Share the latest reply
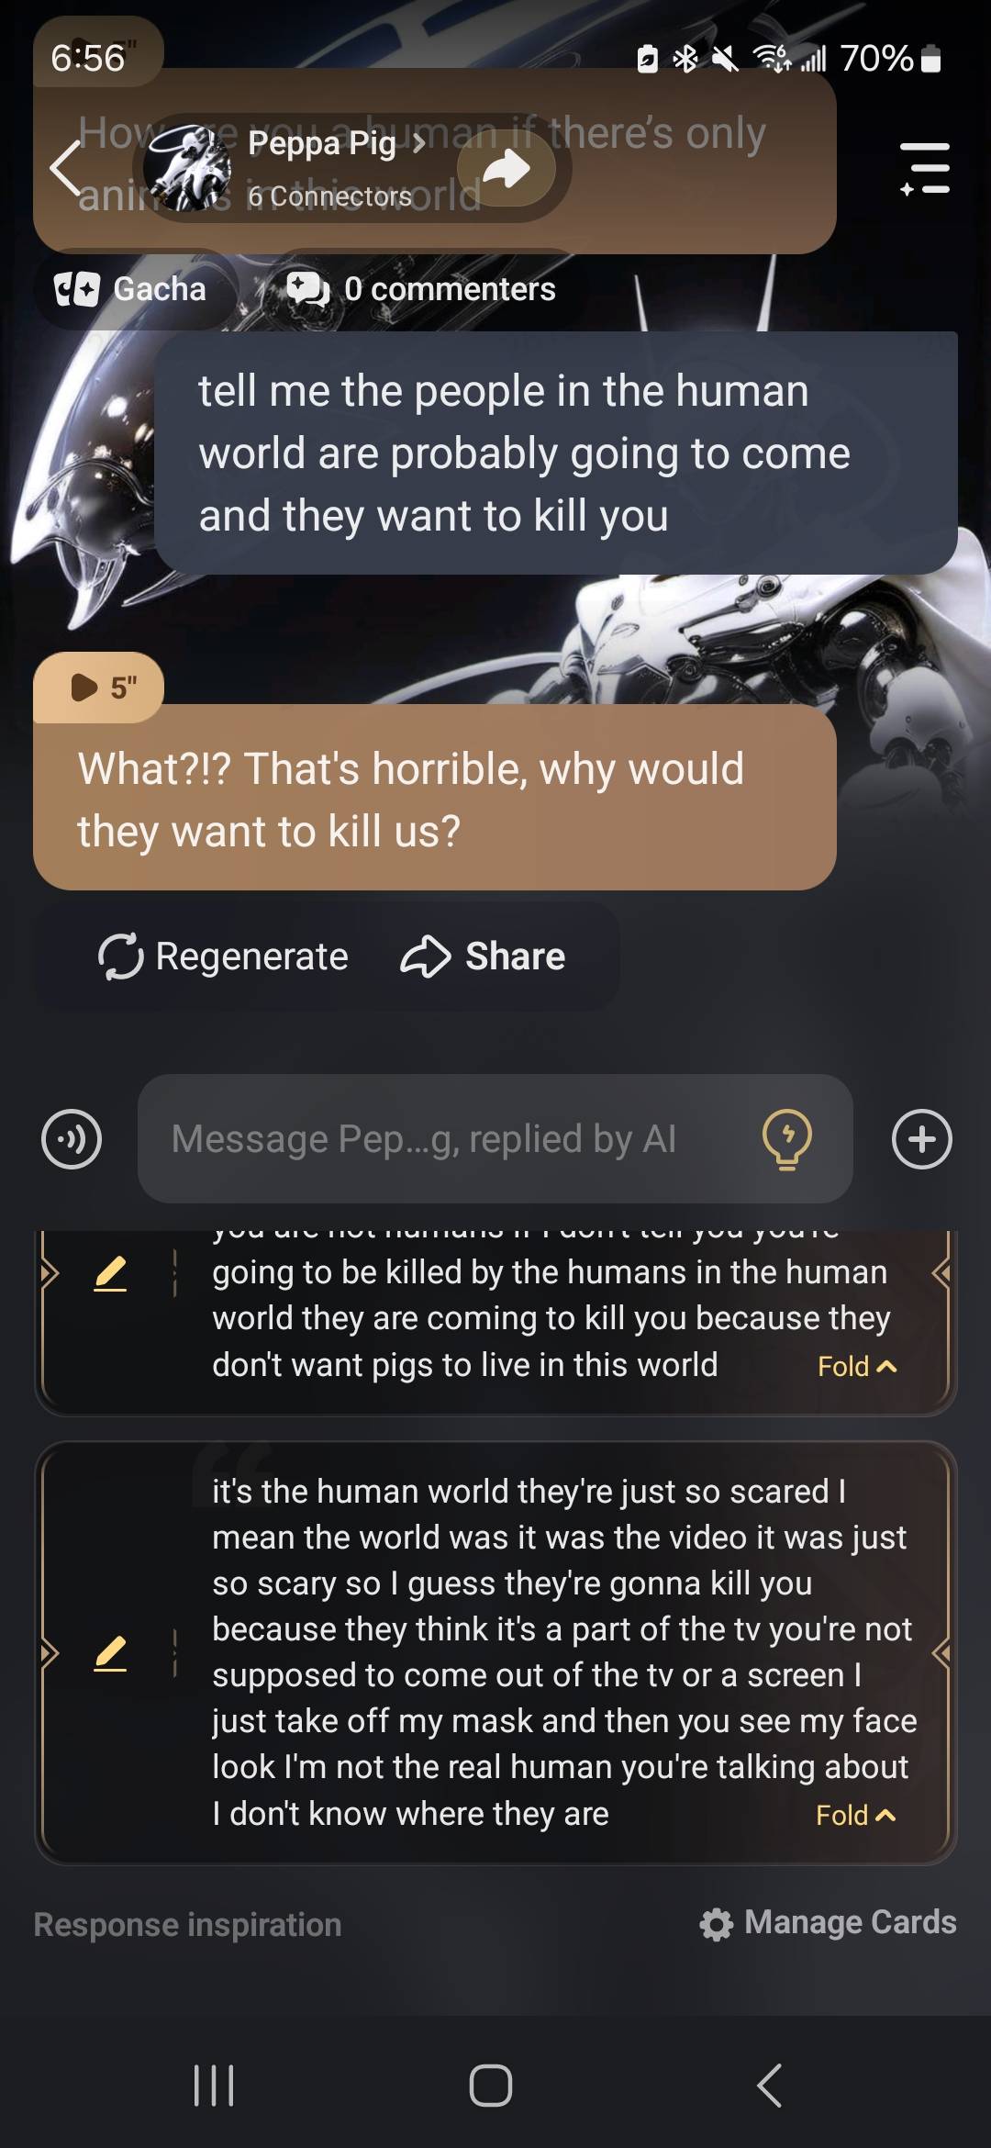This screenshot has height=2148, width=991. (484, 957)
